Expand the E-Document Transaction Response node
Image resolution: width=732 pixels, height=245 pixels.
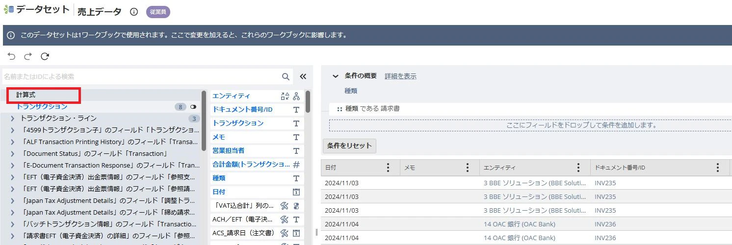click(12, 166)
